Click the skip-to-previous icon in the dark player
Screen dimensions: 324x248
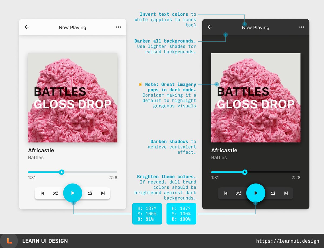(225, 193)
